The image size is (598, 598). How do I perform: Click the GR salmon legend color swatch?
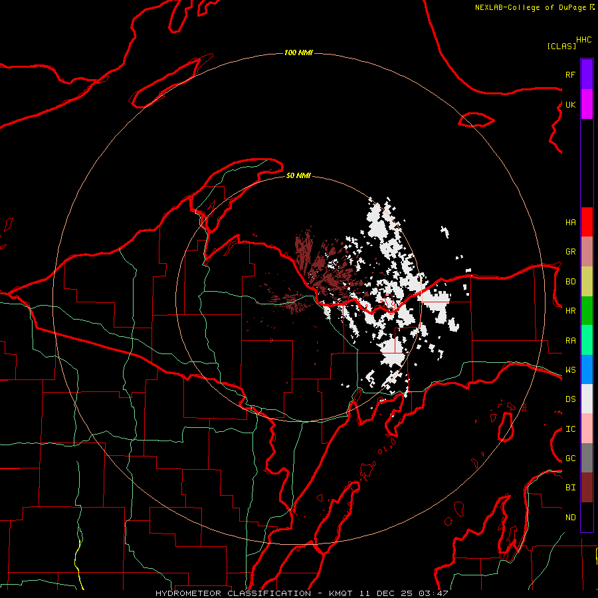(587, 252)
